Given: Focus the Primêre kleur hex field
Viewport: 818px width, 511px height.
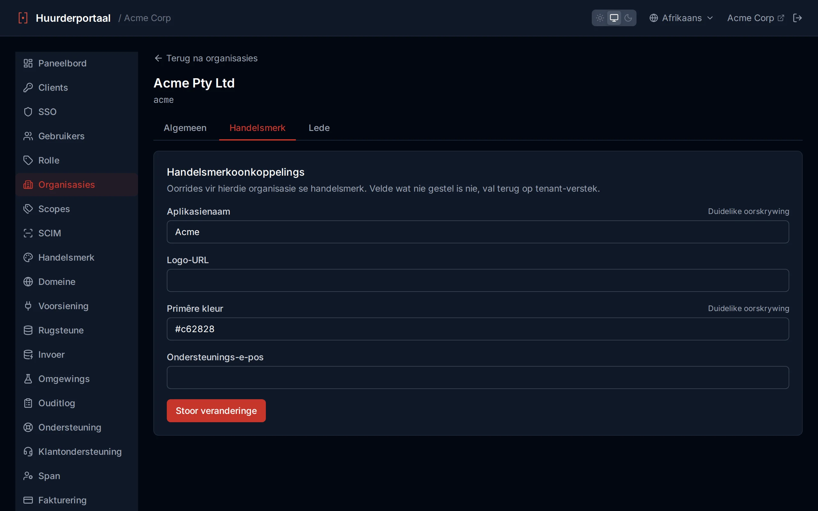Looking at the screenshot, I should (x=478, y=329).
